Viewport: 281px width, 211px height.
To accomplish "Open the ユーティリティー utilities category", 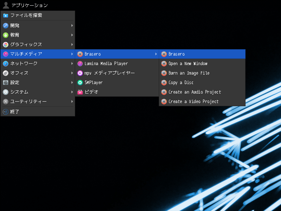I will 38,102.
